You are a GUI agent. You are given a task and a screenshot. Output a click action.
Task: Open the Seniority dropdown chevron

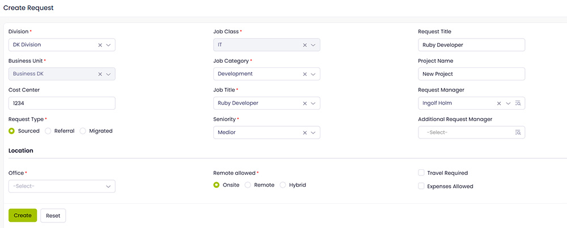coord(313,133)
